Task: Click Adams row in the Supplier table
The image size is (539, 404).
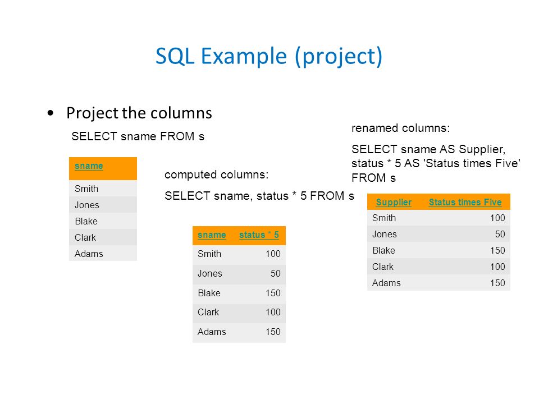Action: tap(438, 283)
